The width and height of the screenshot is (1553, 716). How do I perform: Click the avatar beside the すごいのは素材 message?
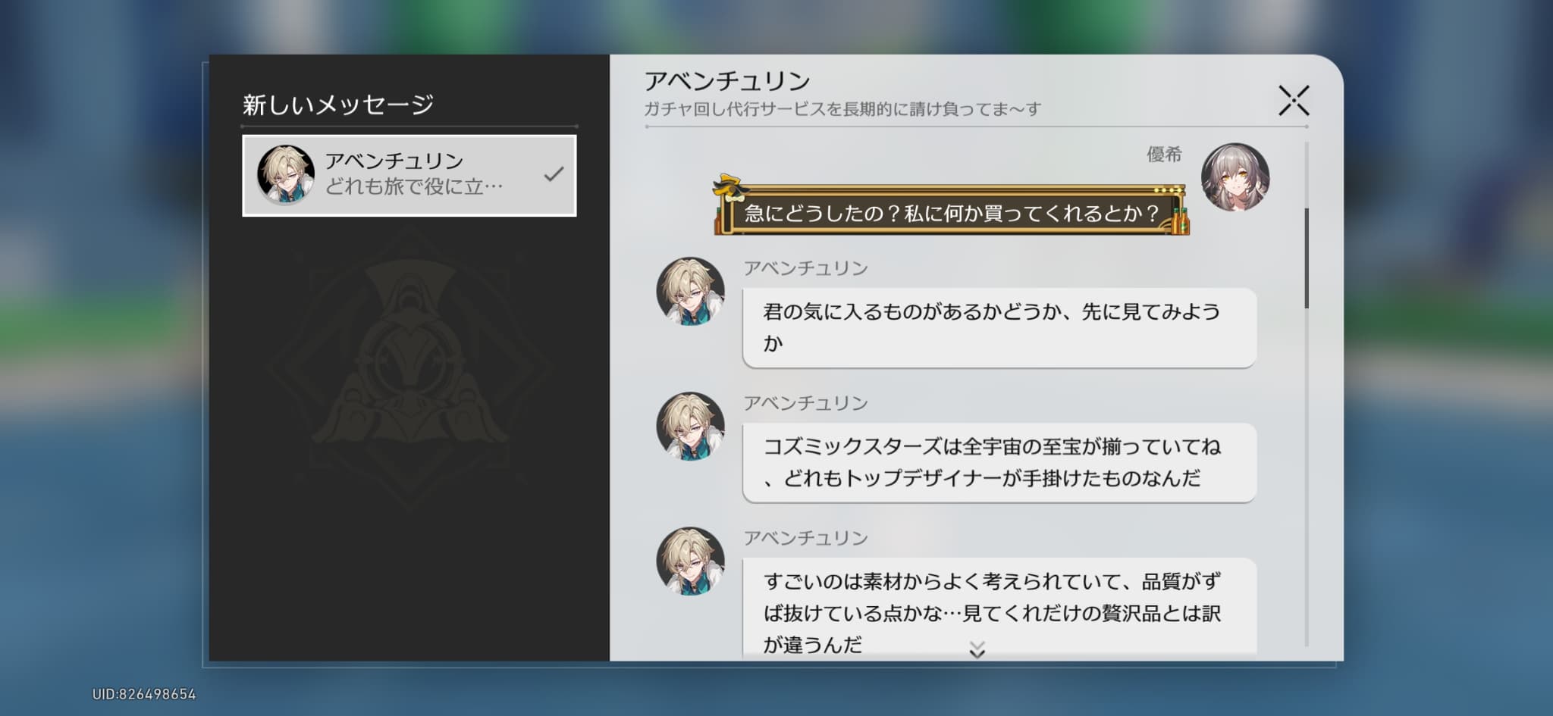point(689,561)
